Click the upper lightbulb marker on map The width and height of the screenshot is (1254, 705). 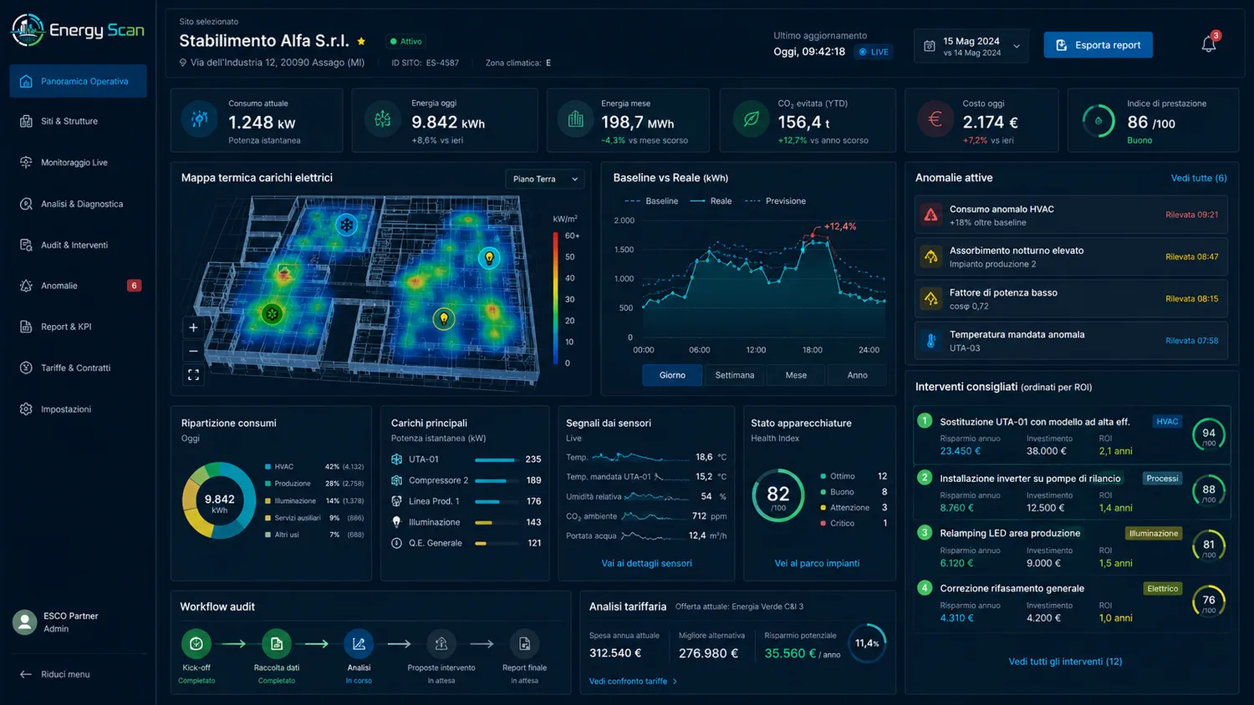(x=489, y=258)
